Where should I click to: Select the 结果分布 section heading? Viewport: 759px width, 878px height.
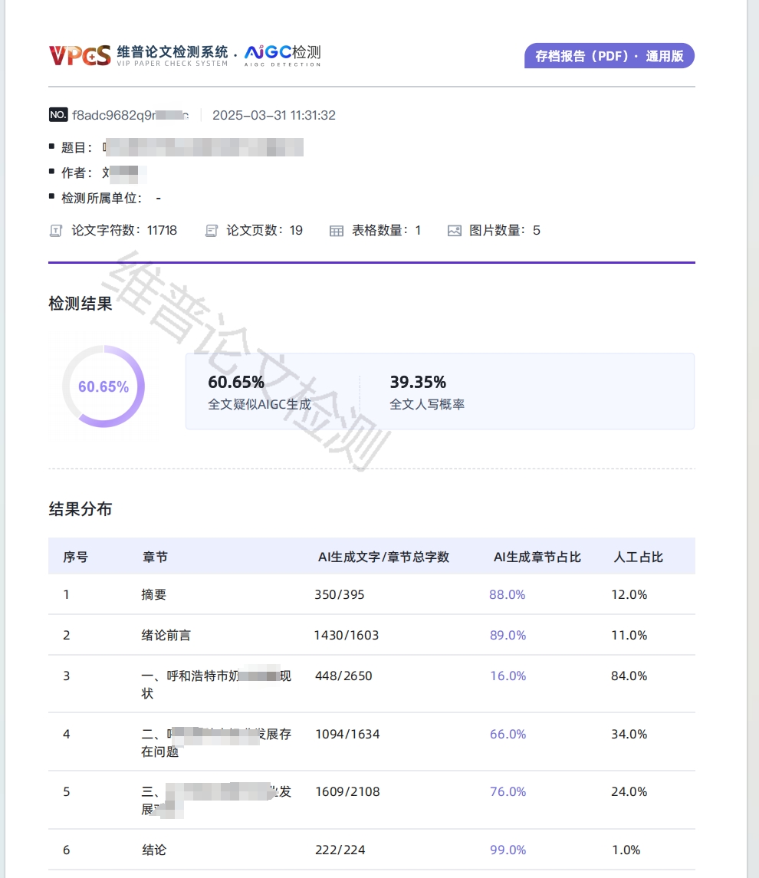click(x=80, y=508)
